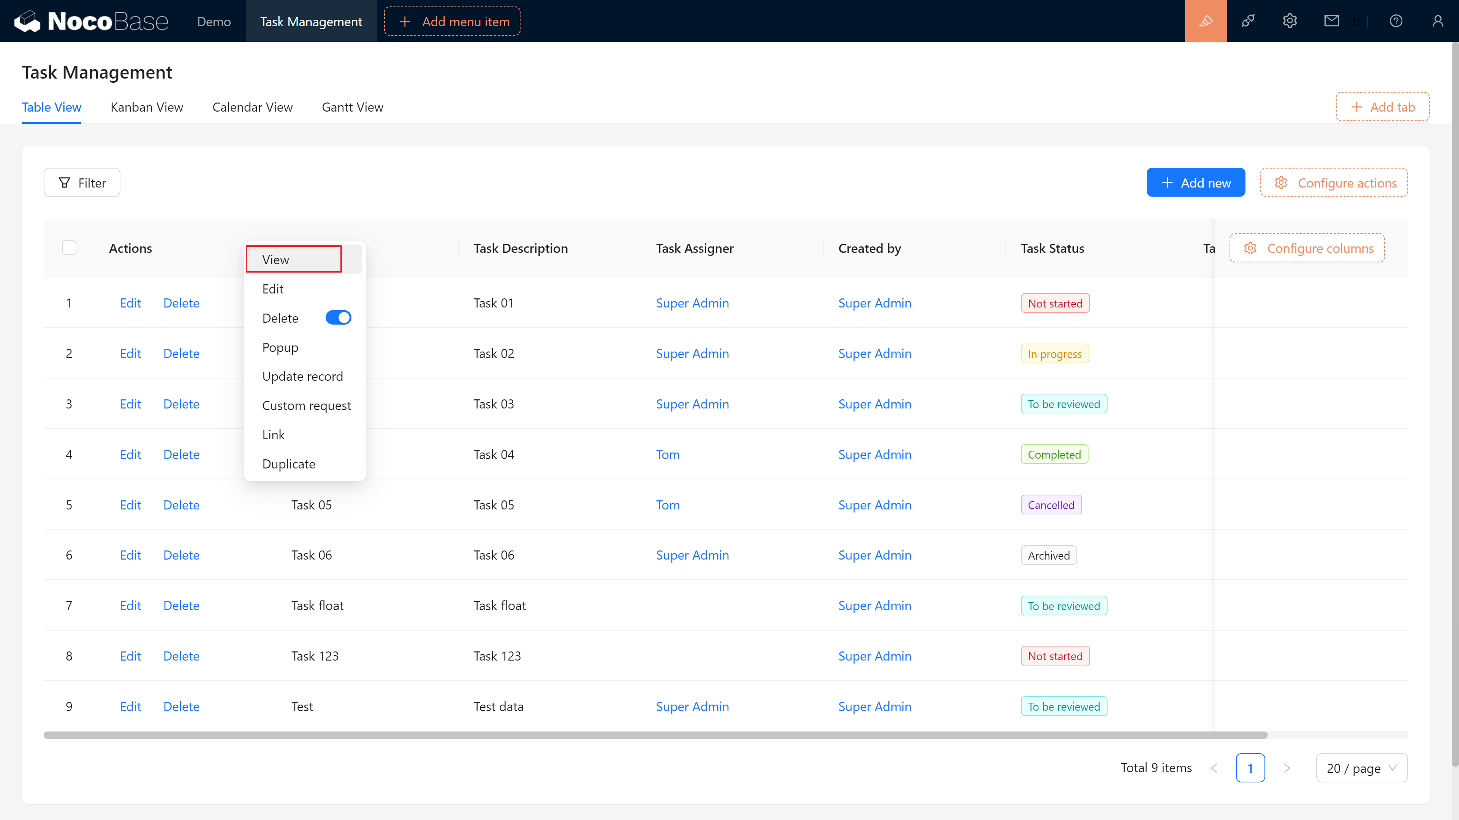The image size is (1459, 820).
Task: Click the NocoBase logo
Action: coord(91,21)
